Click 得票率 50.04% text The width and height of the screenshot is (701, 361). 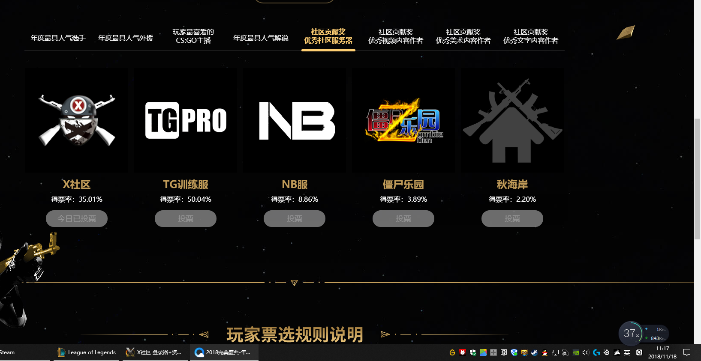pyautogui.click(x=186, y=199)
